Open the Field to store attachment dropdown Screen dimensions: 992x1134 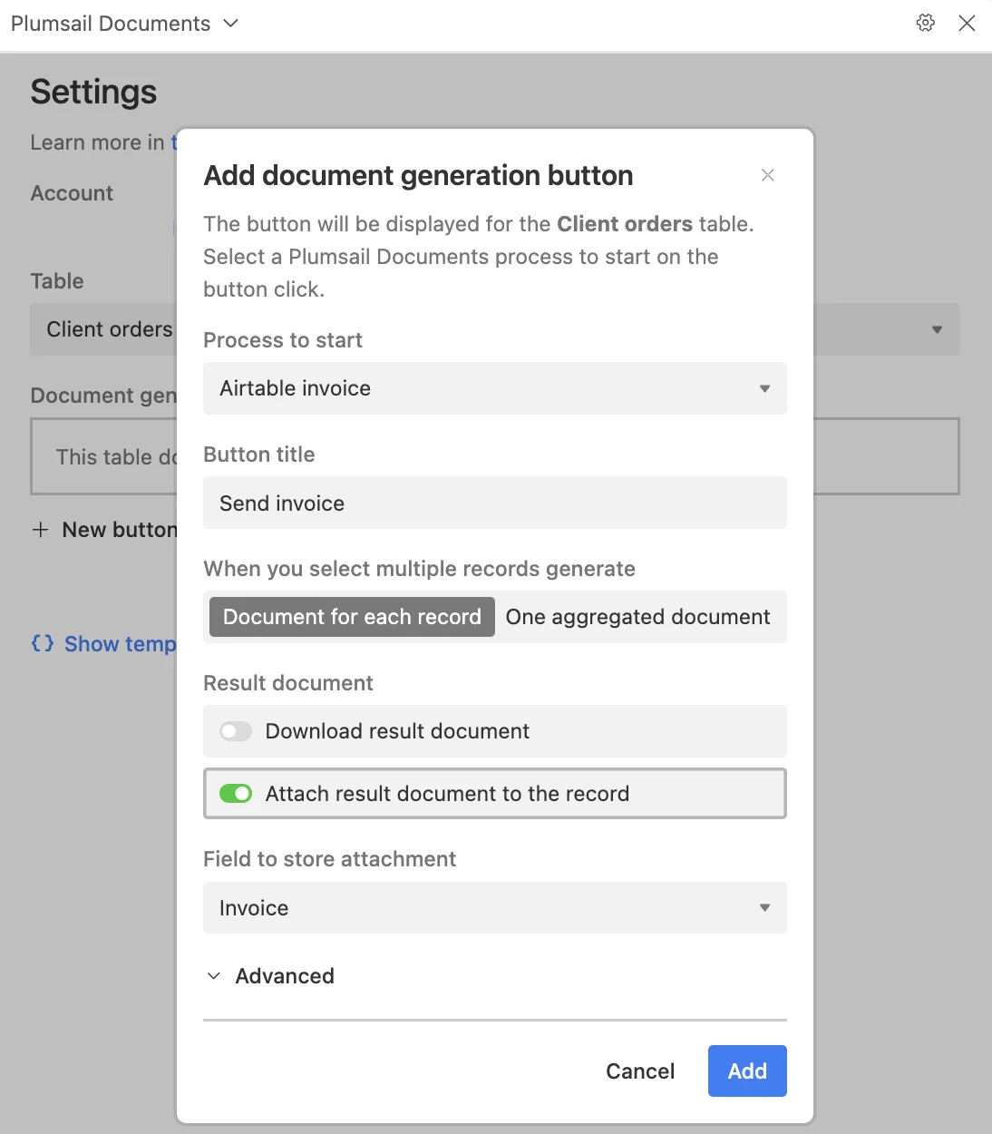tap(495, 907)
